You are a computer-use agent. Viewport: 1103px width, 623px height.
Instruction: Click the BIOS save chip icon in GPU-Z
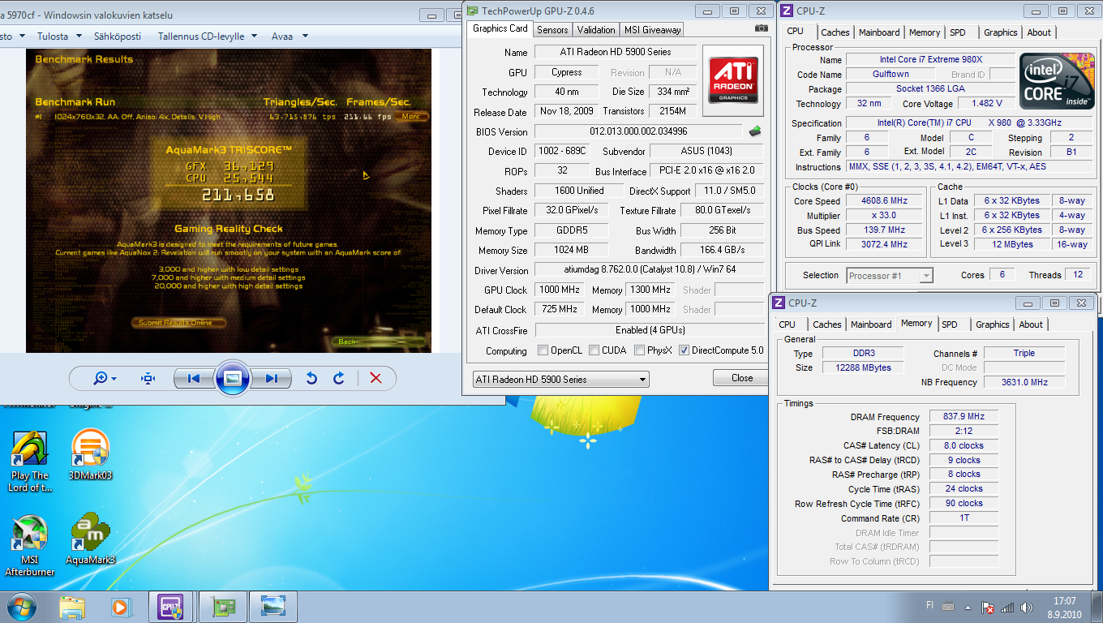(755, 131)
